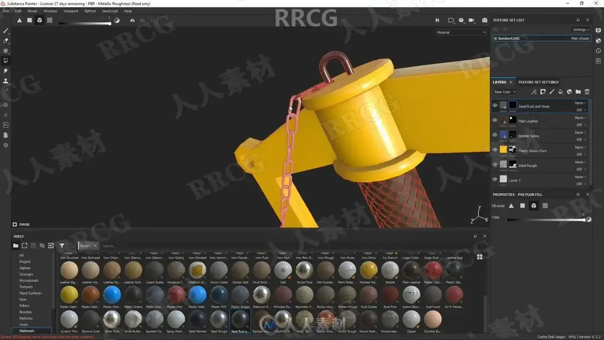Open the History panel icon
The width and height of the screenshot is (604, 340).
[x=598, y=51]
